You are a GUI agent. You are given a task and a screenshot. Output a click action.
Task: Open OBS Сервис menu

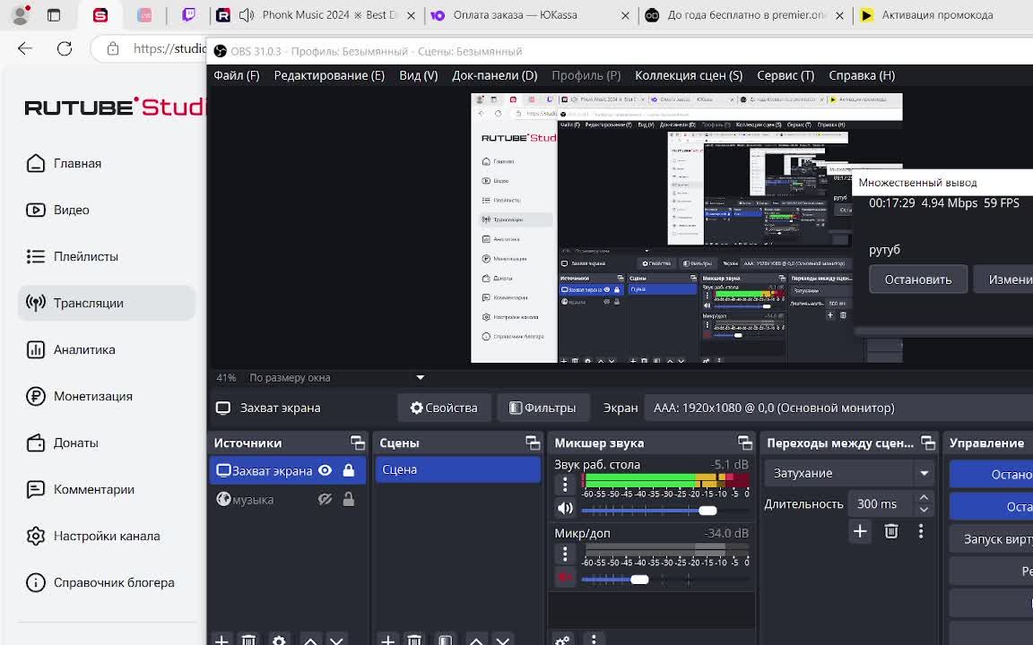pyautogui.click(x=786, y=75)
